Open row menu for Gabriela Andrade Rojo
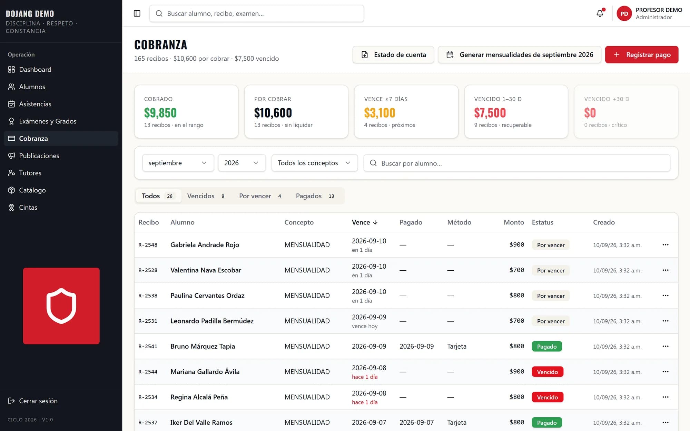The width and height of the screenshot is (690, 431). (x=666, y=245)
